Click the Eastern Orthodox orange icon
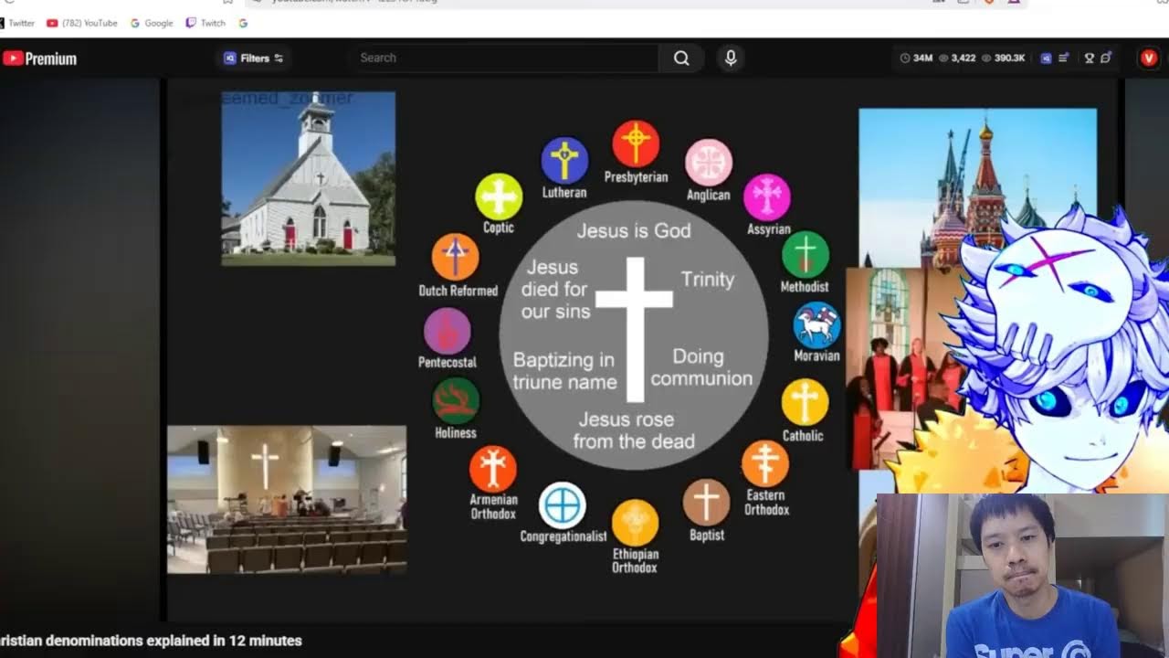 pos(765,463)
